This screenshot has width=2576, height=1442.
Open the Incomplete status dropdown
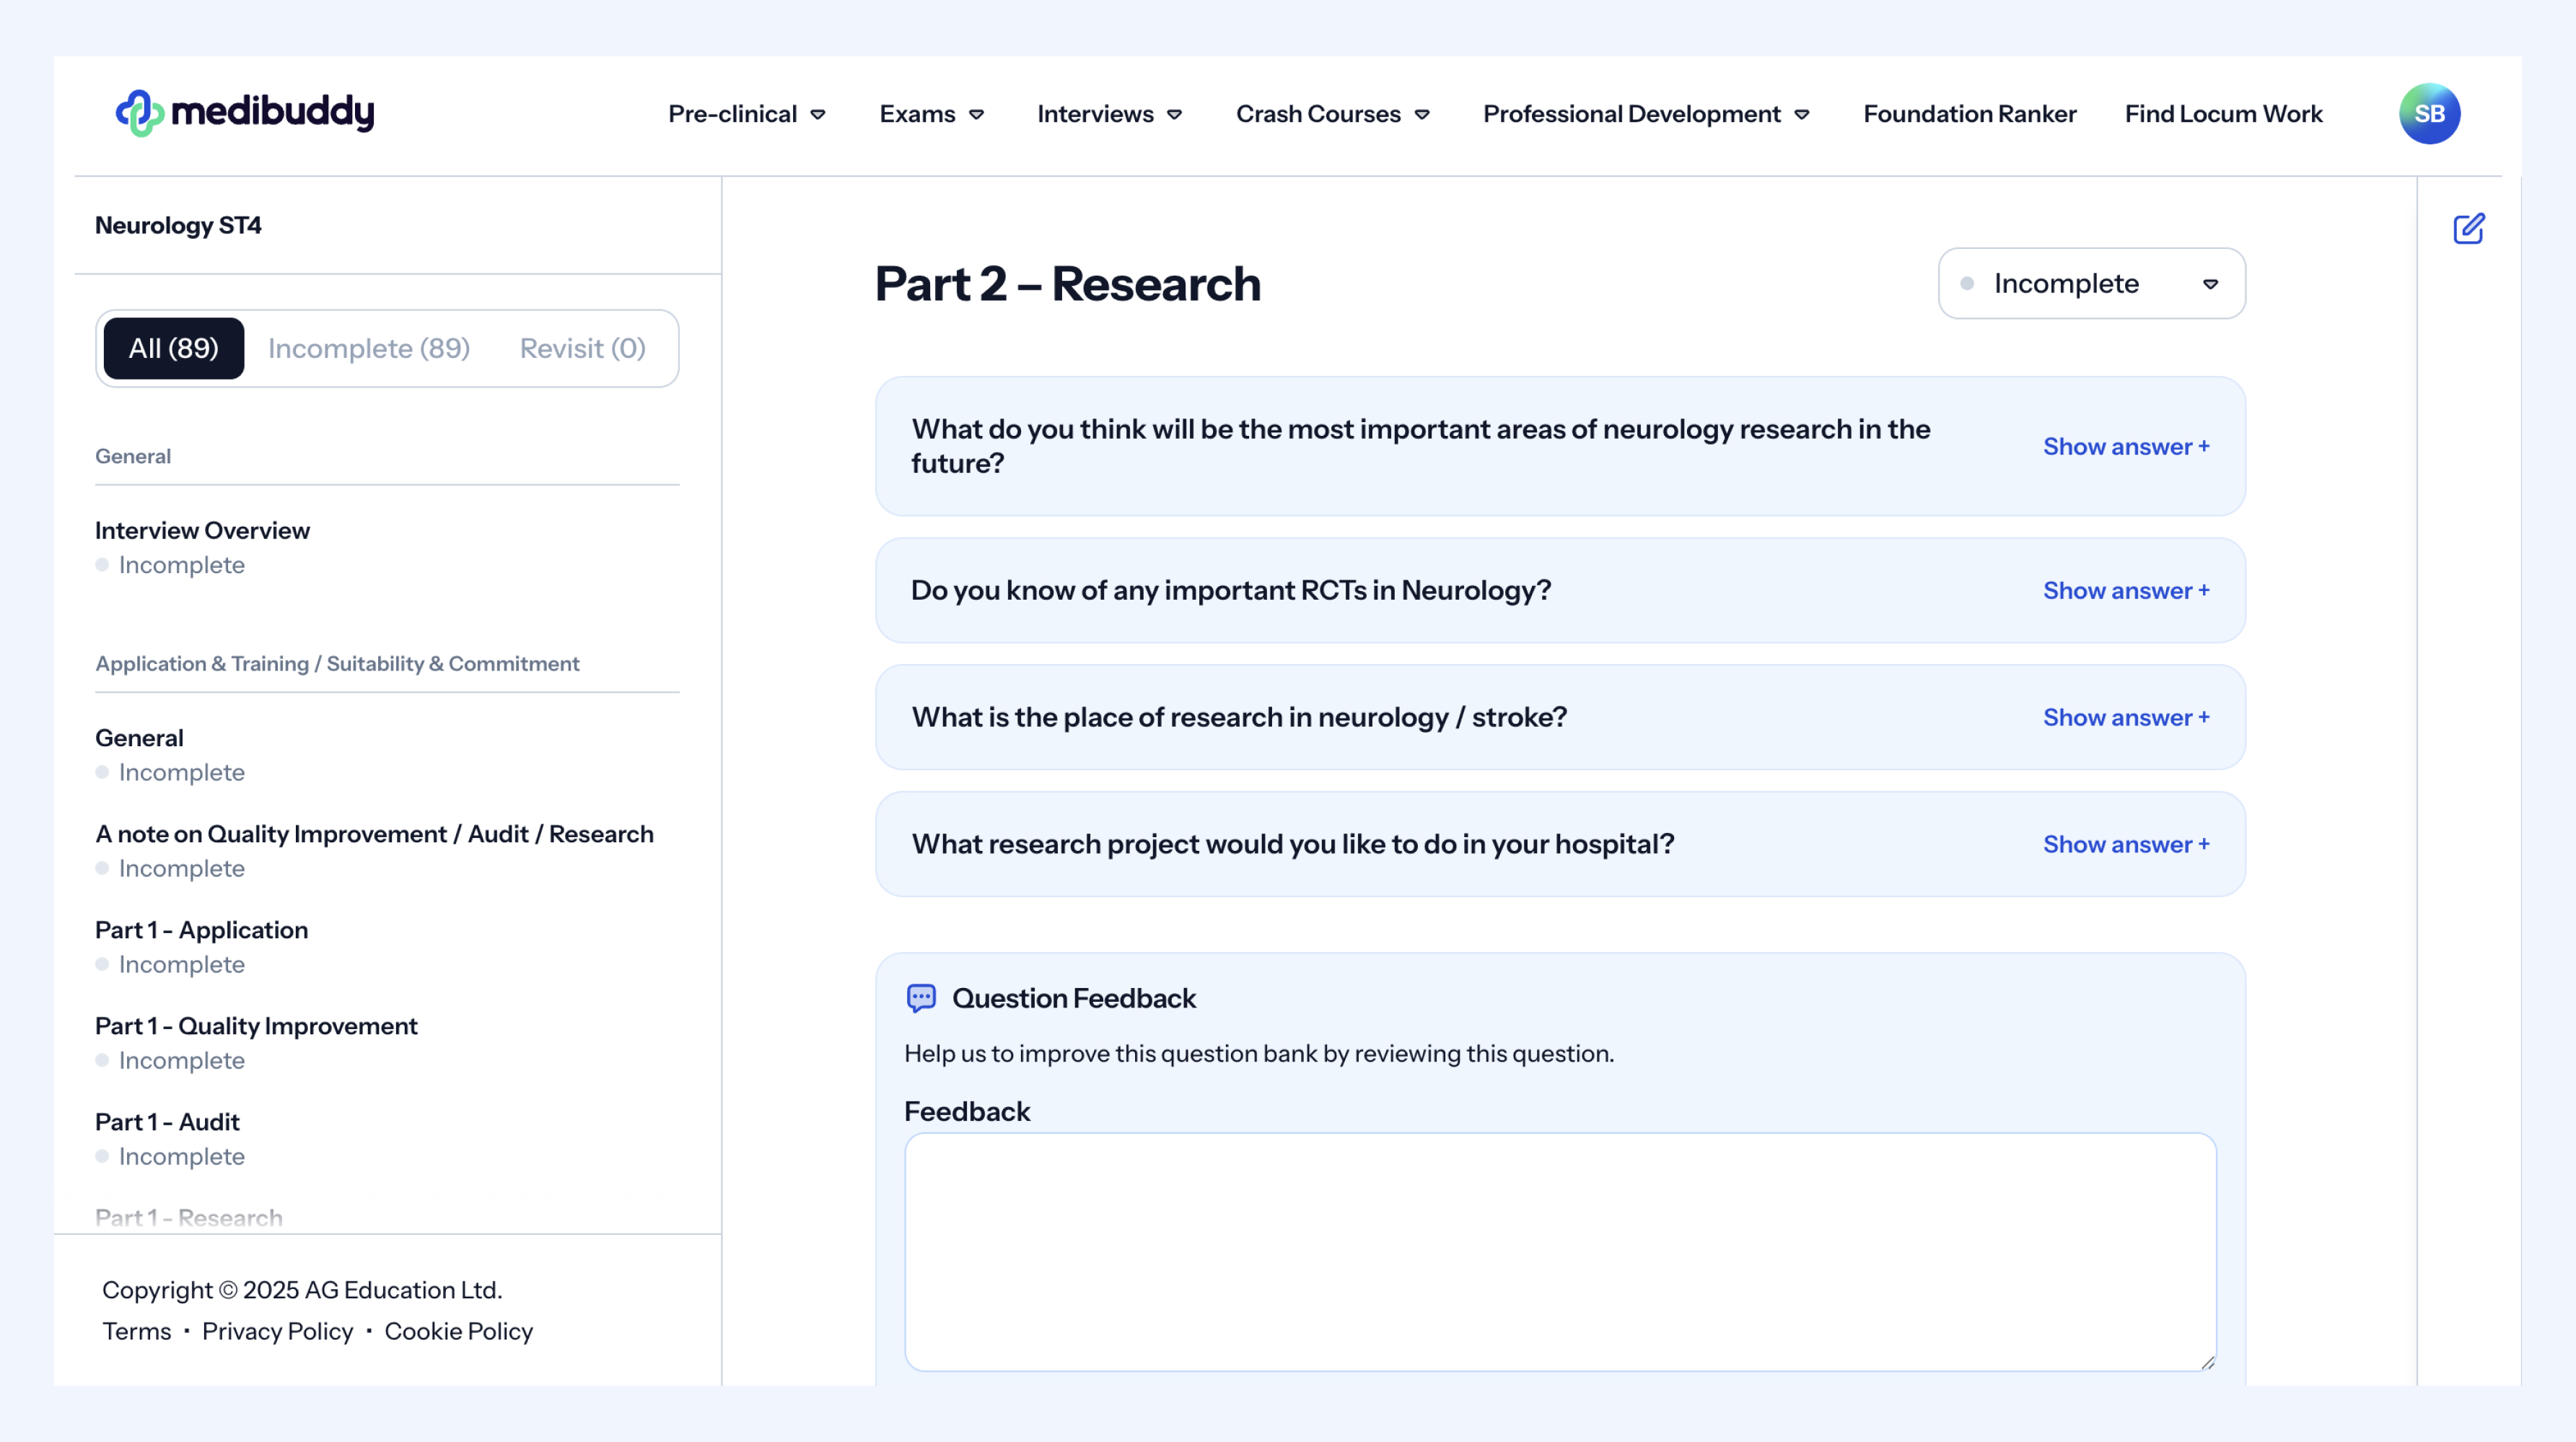click(x=2091, y=284)
